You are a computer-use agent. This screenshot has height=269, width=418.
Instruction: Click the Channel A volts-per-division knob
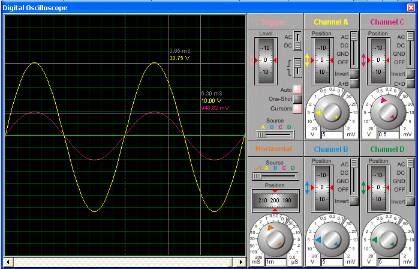click(331, 113)
